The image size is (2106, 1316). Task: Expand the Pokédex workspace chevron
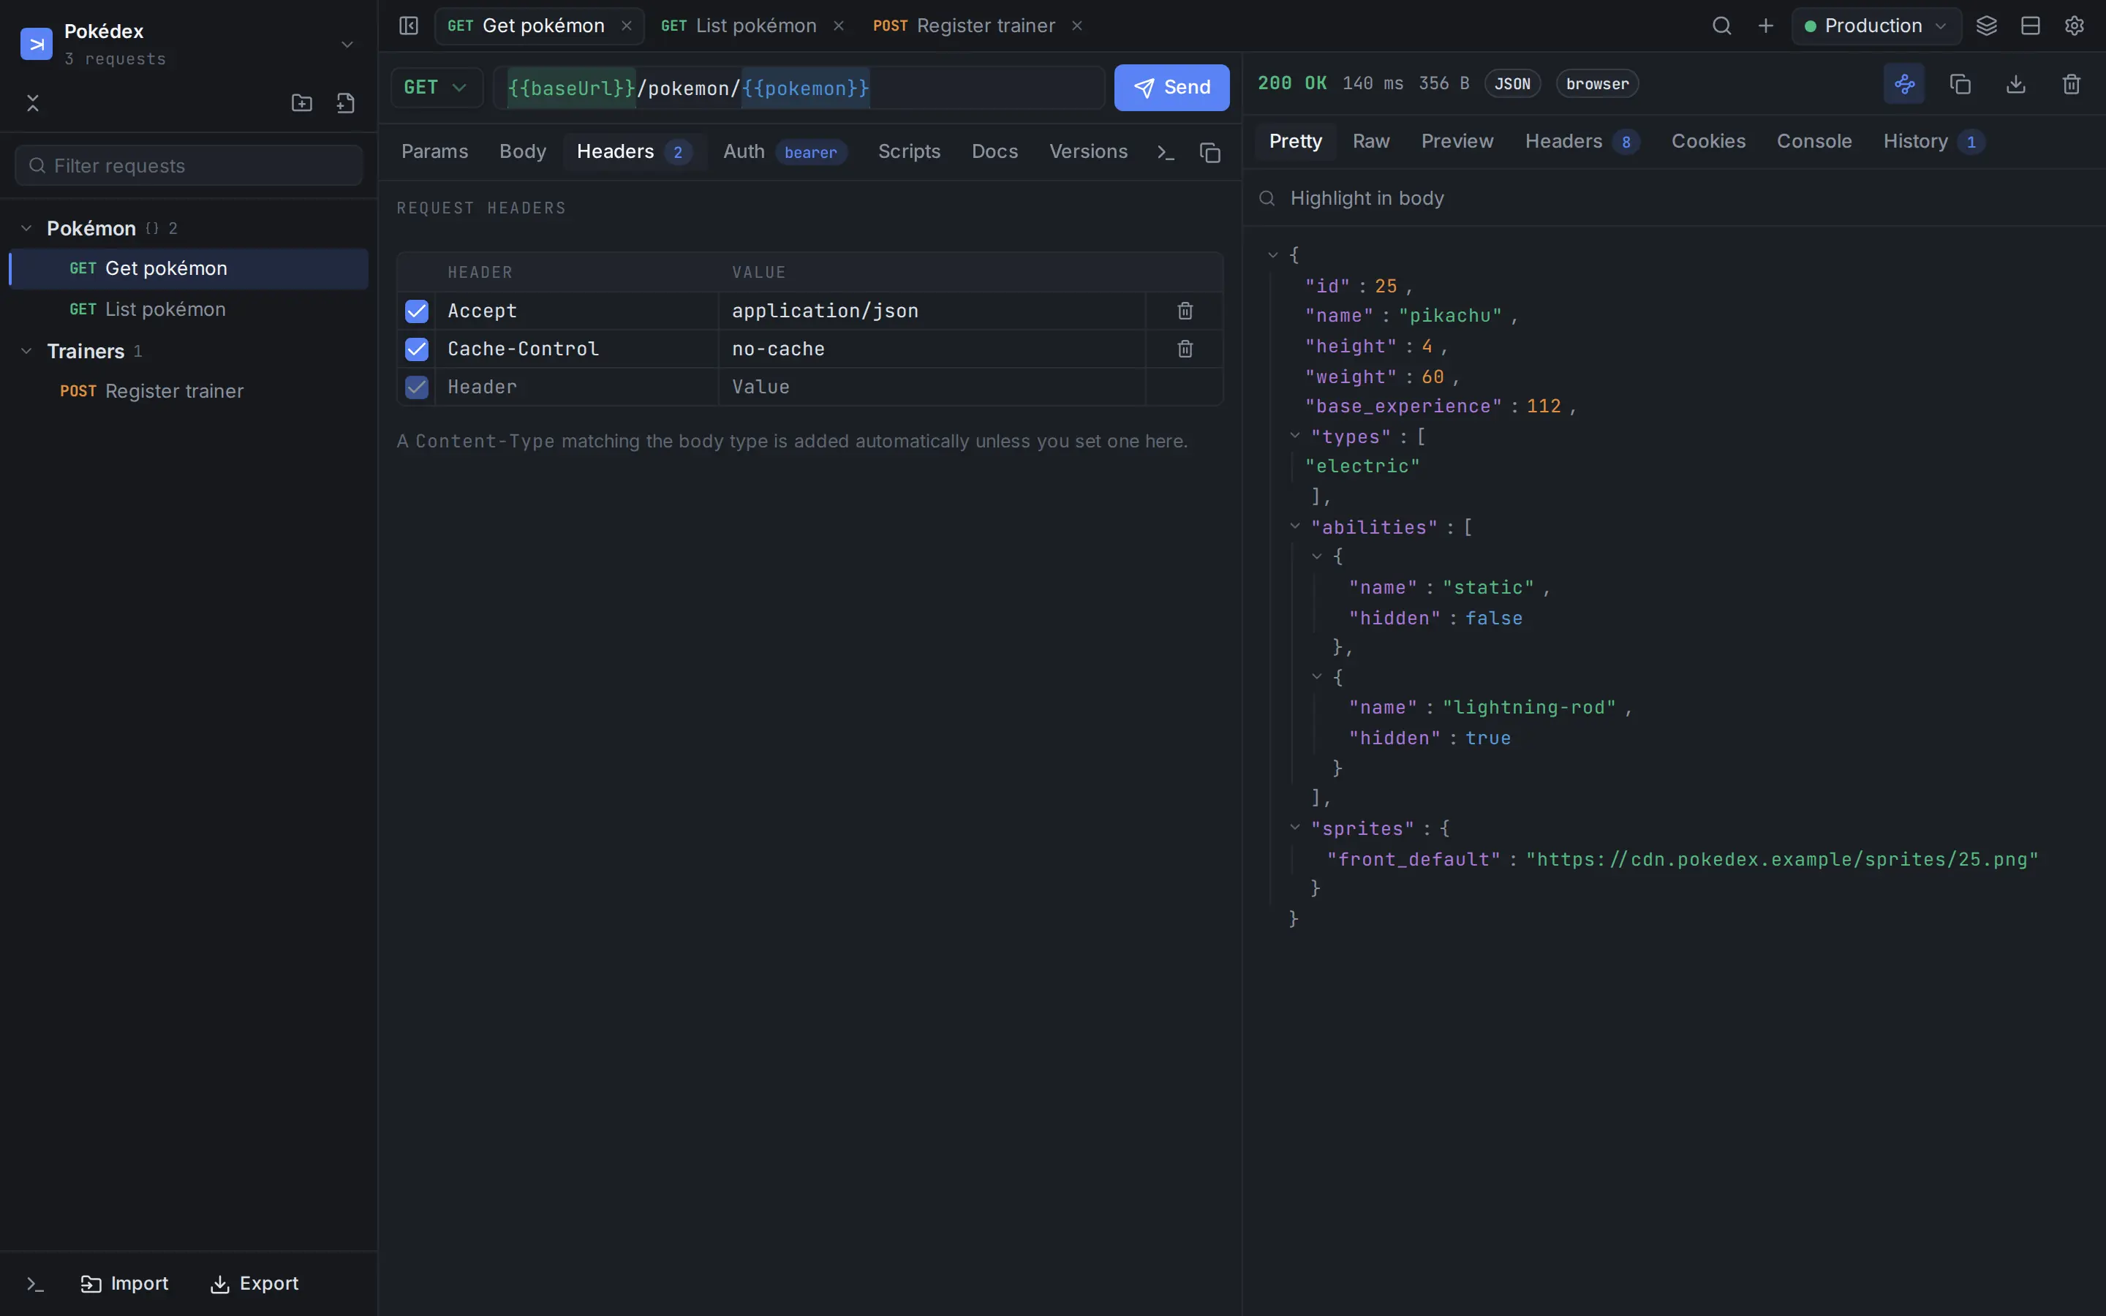(x=347, y=45)
